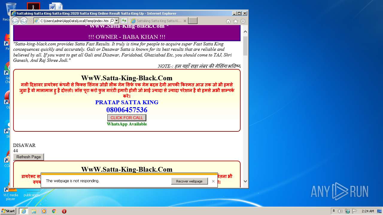The width and height of the screenshot is (383, 215).
Task: Open Internet Explorer in taskbar
Action: coord(24,211)
